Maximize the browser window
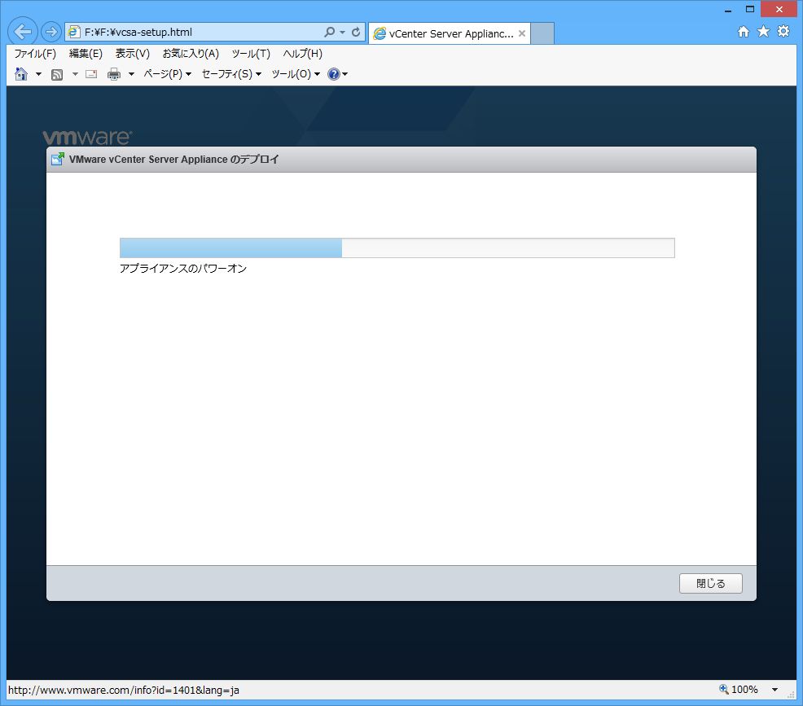This screenshot has width=803, height=706. pyautogui.click(x=750, y=9)
